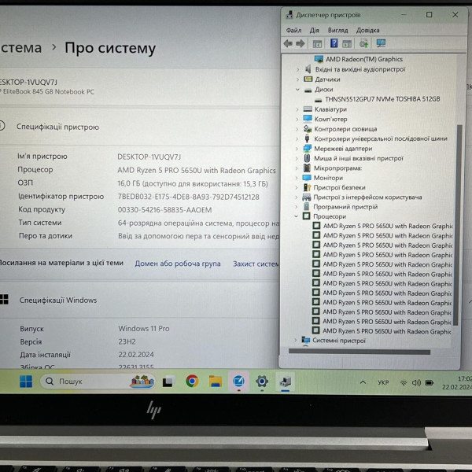Screen dimensions: 472x472
Task: Expand Мережеві адаптери node
Action: tap(297, 149)
